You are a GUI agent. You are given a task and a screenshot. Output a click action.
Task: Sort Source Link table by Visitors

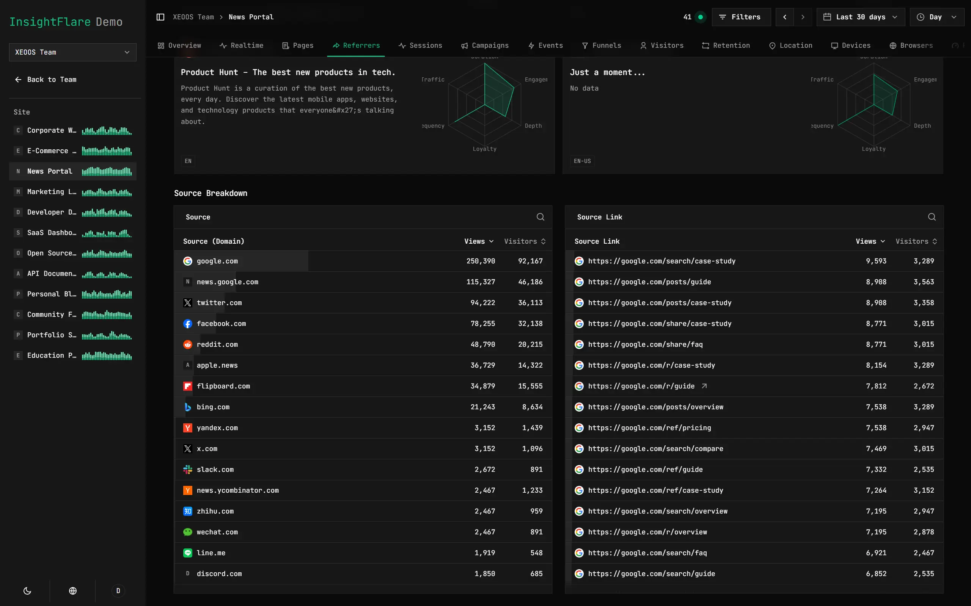[916, 241]
